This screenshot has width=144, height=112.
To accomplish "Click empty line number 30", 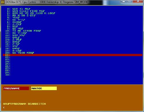I will click(x=8, y=75).
